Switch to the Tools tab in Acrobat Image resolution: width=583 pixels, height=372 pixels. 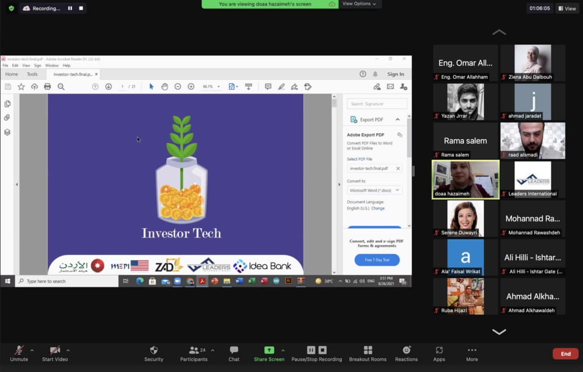pos(32,74)
